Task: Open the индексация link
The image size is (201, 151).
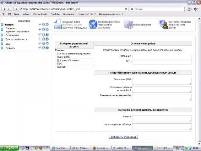Action: [105, 25]
